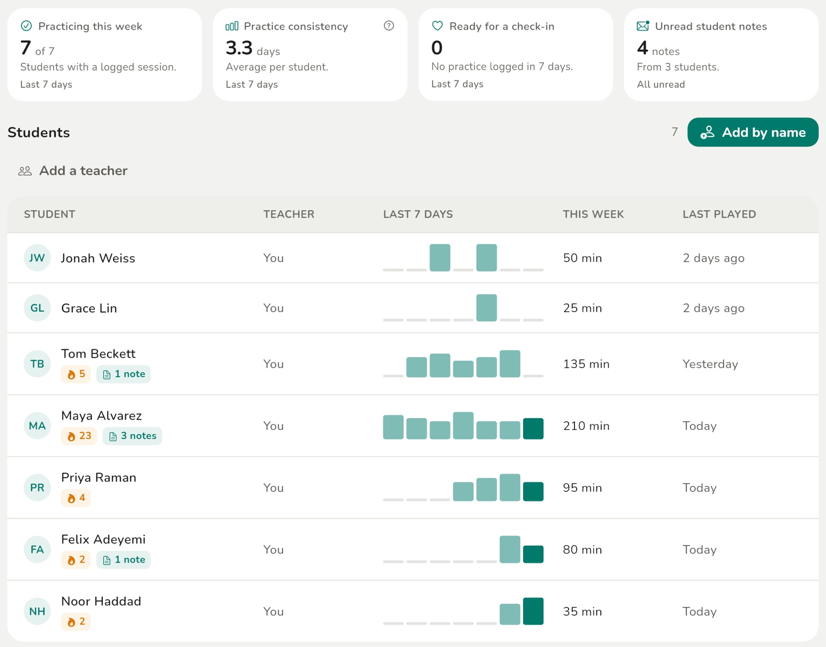Open the Practice consistency help icon
This screenshot has height=647, width=826.
coord(389,26)
